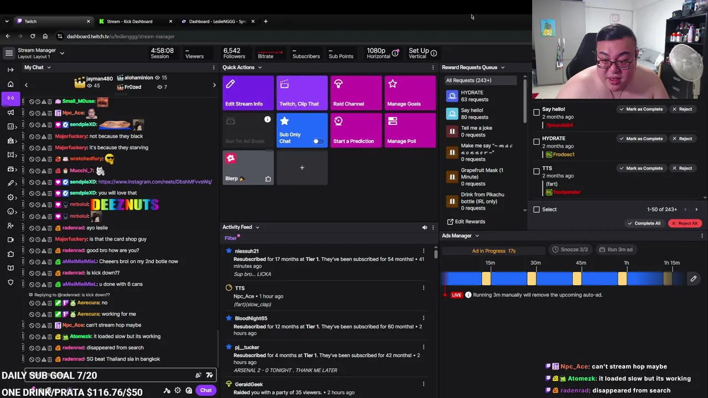Viewport: 708px width, 398px height.
Task: Pause toggle for Make me say reward
Action: click(x=452, y=153)
